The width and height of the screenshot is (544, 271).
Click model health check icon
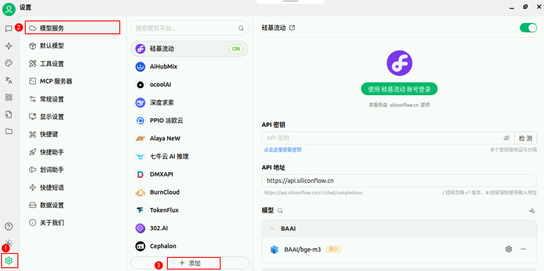532,211
